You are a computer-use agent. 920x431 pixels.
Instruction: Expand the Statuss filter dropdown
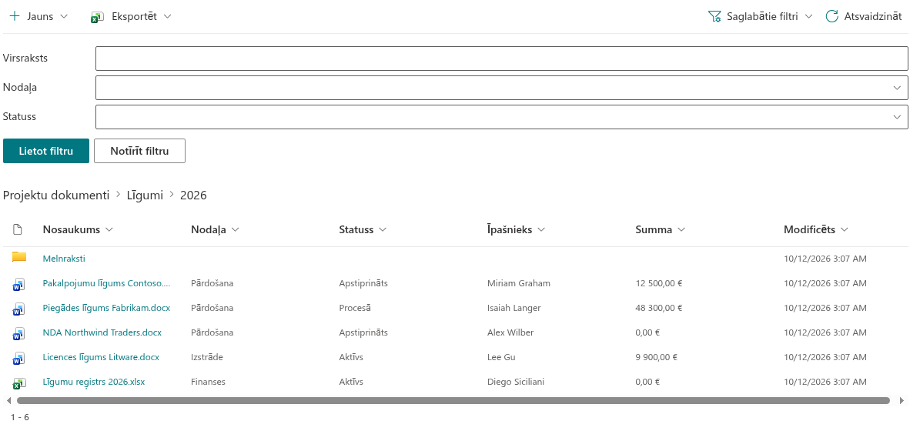pyautogui.click(x=897, y=117)
